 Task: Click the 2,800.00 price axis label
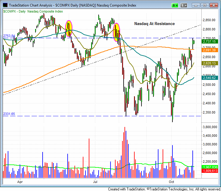209,29
